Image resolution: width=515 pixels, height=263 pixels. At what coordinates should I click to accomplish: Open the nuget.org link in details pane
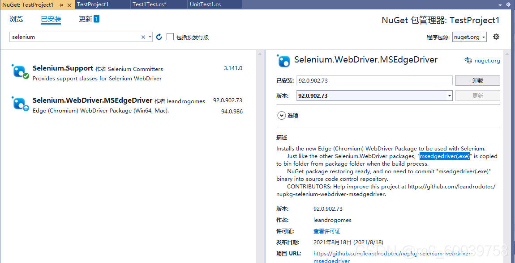487,61
